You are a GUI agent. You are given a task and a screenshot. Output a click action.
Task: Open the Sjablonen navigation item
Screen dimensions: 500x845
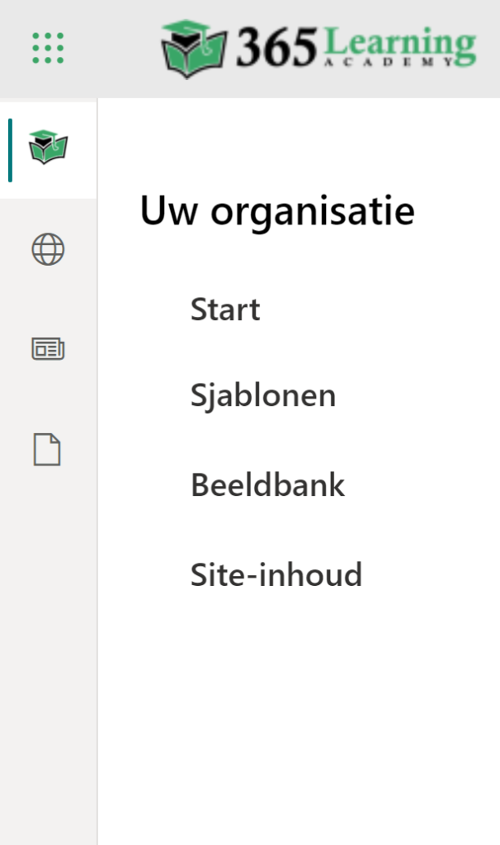pos(263,395)
